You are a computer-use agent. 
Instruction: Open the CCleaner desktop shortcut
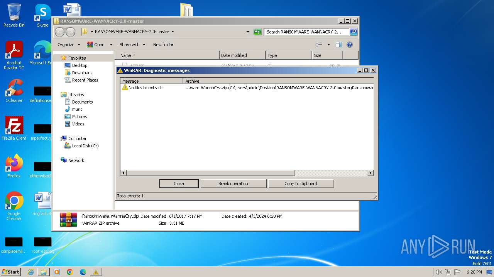[14, 91]
